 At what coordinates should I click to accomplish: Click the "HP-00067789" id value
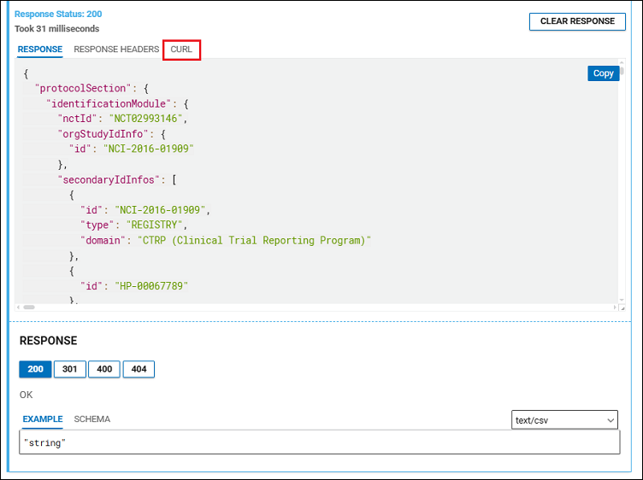click(x=151, y=286)
